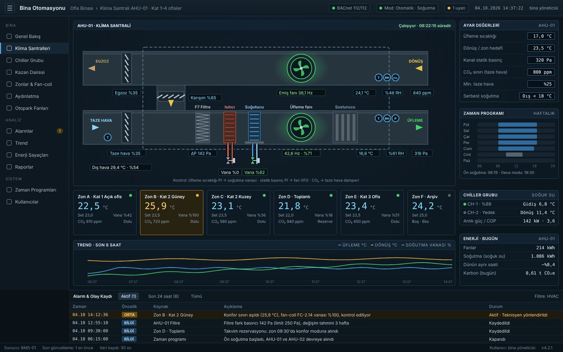Click the Cmt schedule bar

(514, 155)
